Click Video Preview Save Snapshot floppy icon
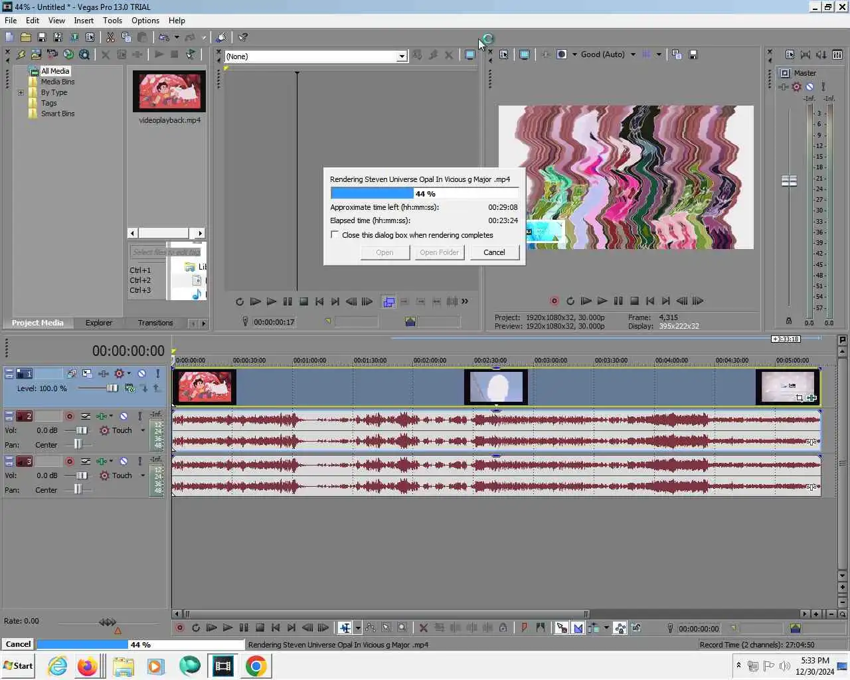Screen dimensions: 850x680 pos(693,54)
